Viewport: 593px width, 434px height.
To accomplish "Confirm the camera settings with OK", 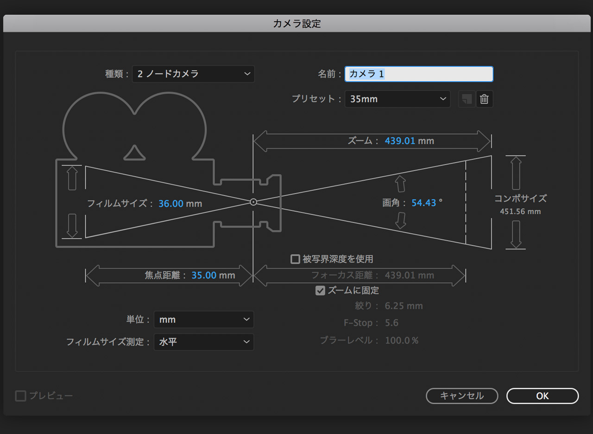I will point(542,396).
